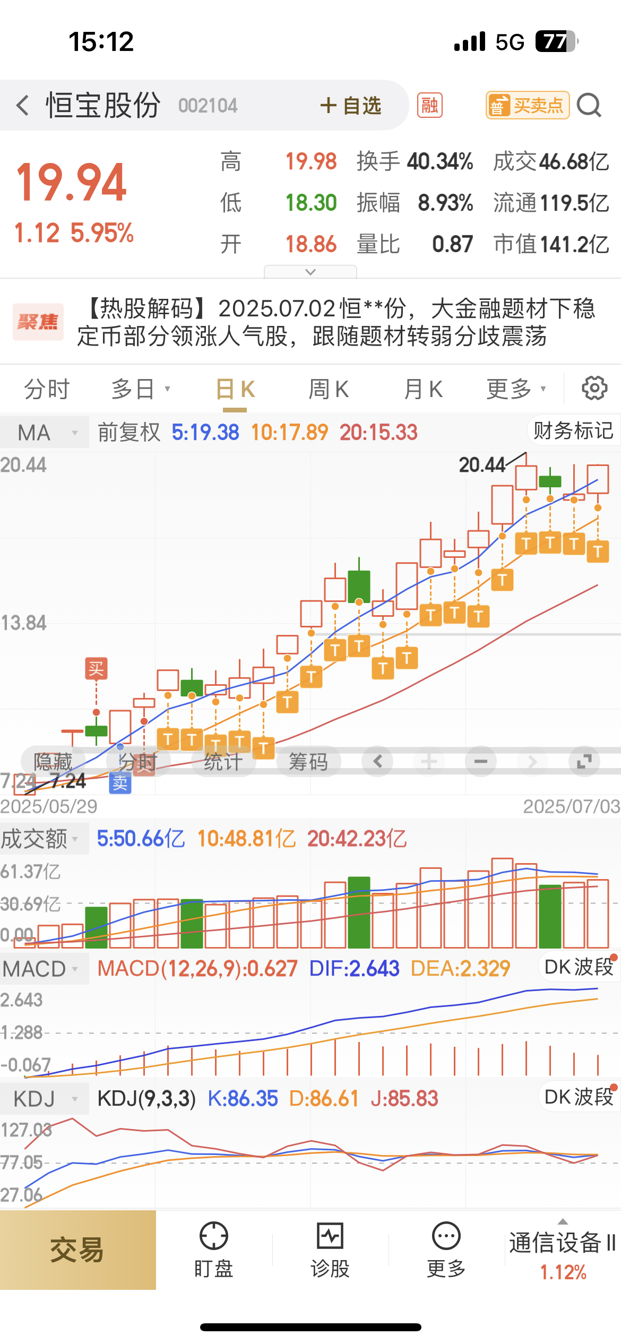The width and height of the screenshot is (621, 1344).
Task: Enter fullscreen chart with expand icon
Action: click(x=584, y=762)
